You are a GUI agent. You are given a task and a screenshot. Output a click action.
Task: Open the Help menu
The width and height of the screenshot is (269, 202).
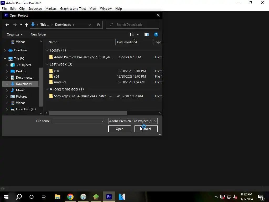pos(118,9)
